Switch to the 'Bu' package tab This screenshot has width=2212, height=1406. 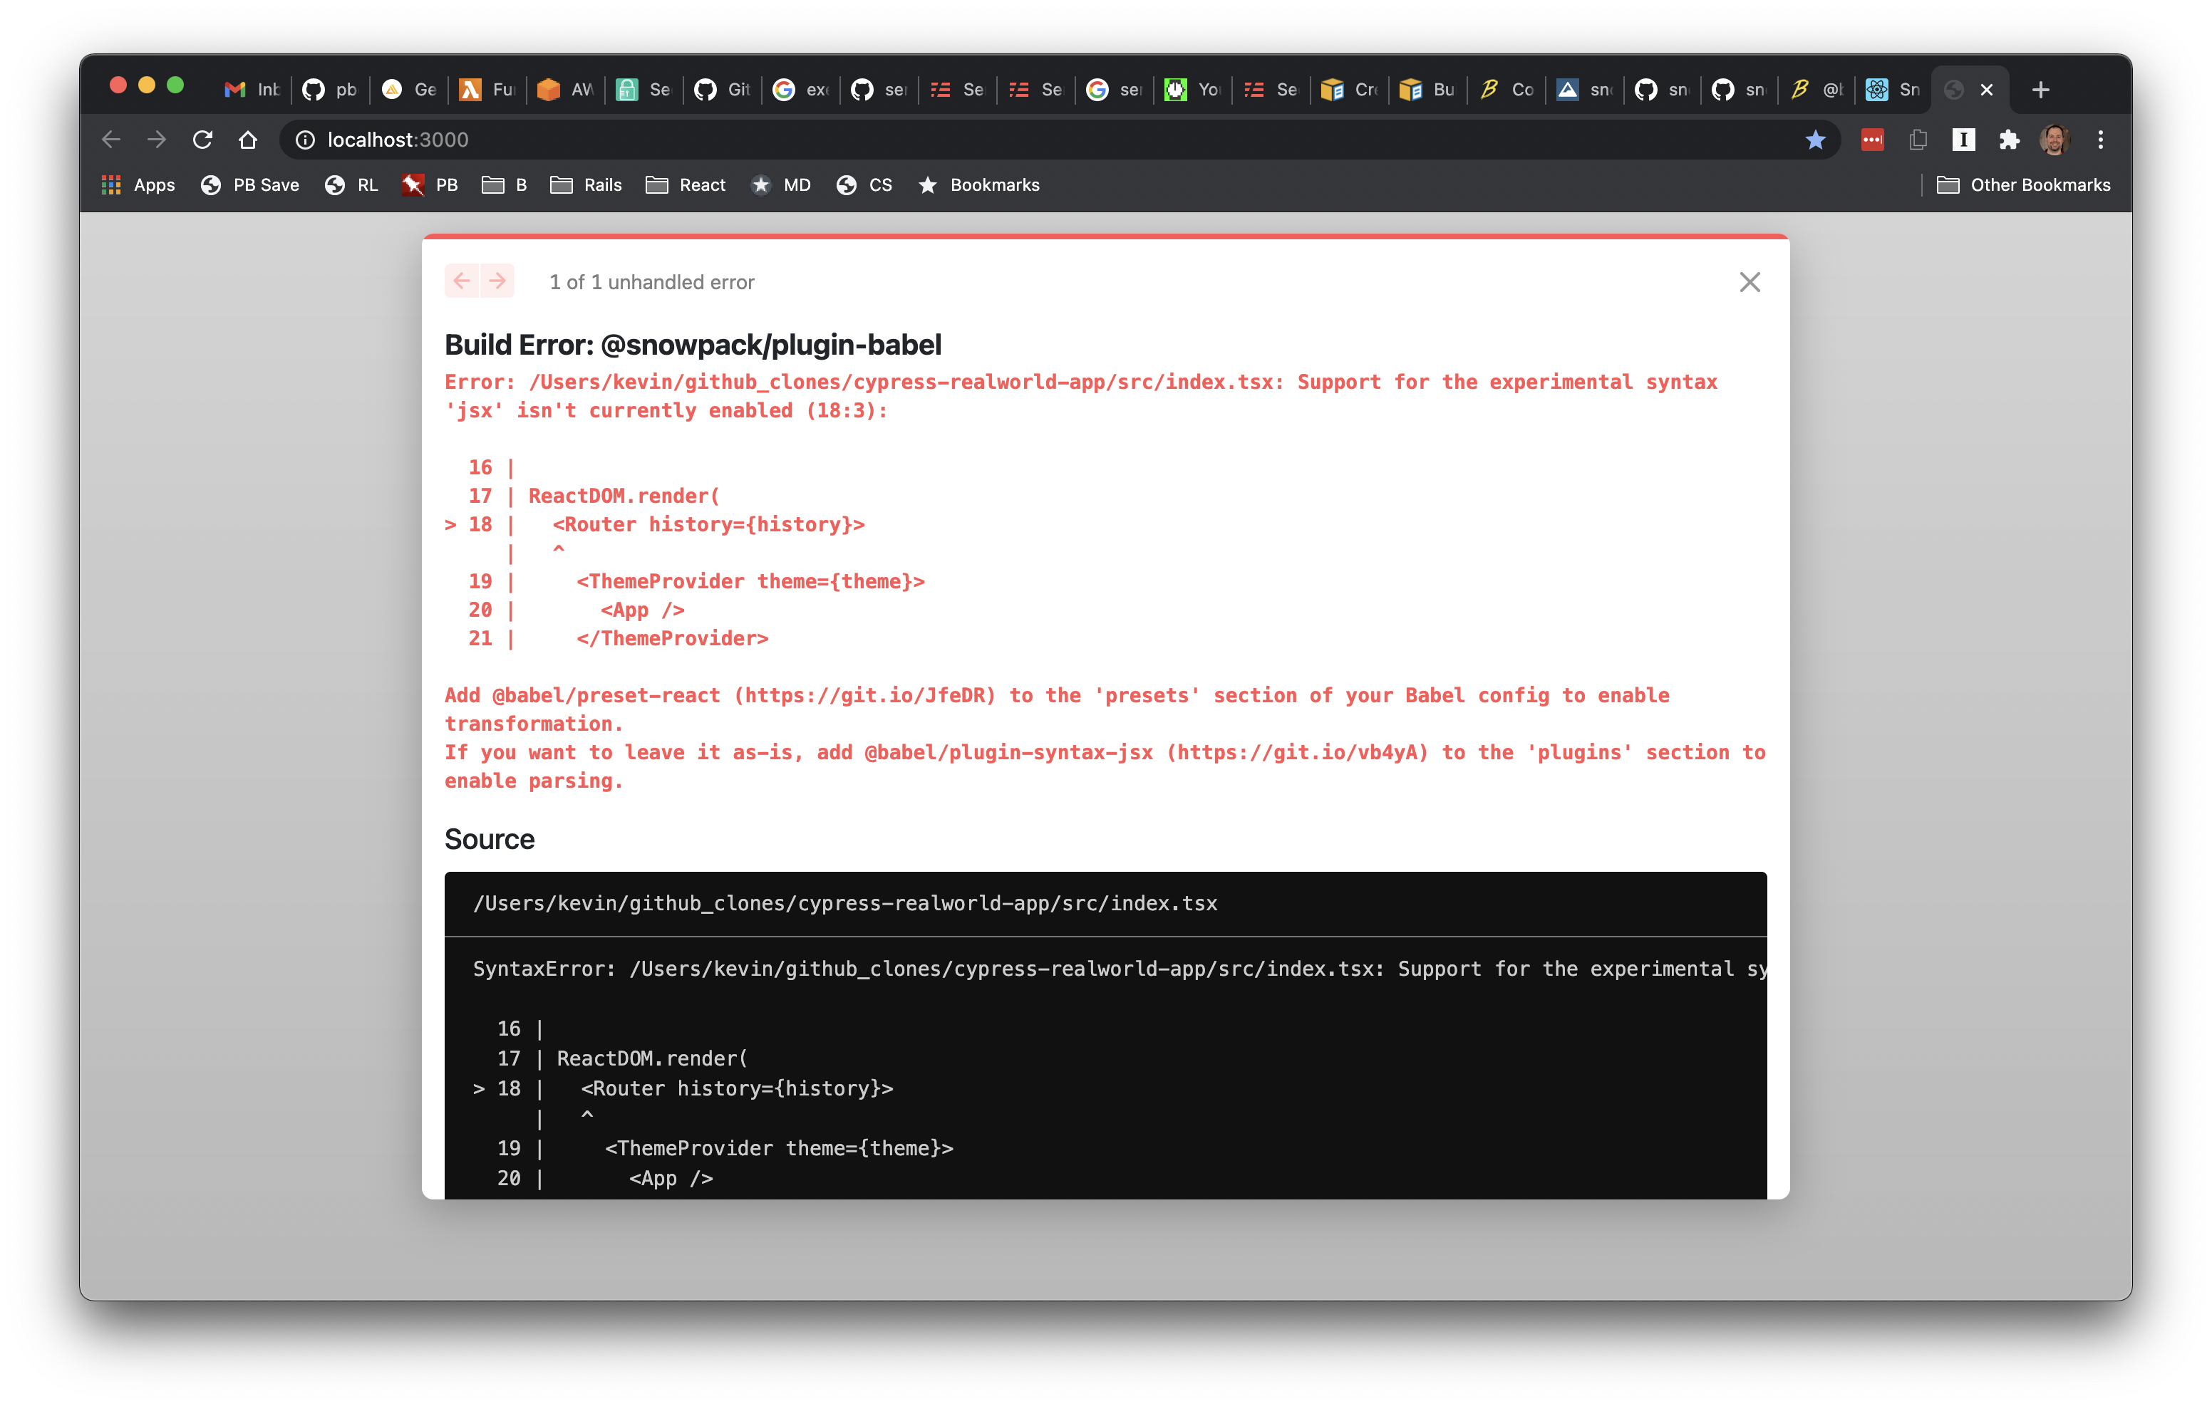coord(1427,89)
